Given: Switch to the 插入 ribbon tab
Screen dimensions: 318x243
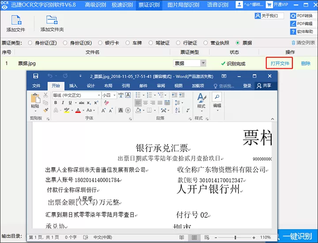Looking at the screenshot, I should [73, 86].
